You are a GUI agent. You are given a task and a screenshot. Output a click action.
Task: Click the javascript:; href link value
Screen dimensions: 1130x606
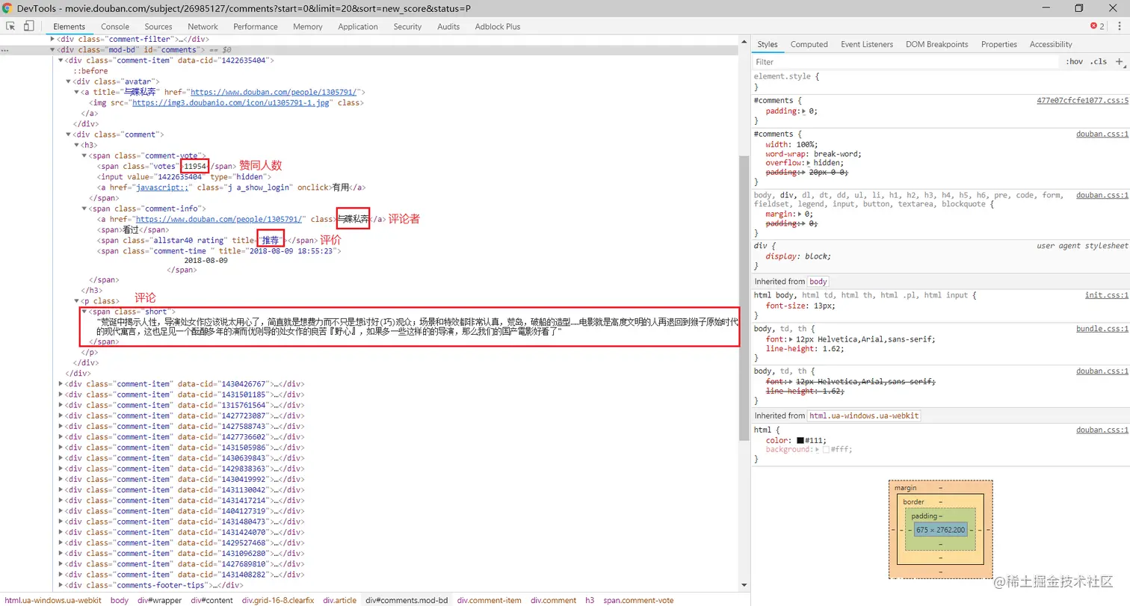163,188
